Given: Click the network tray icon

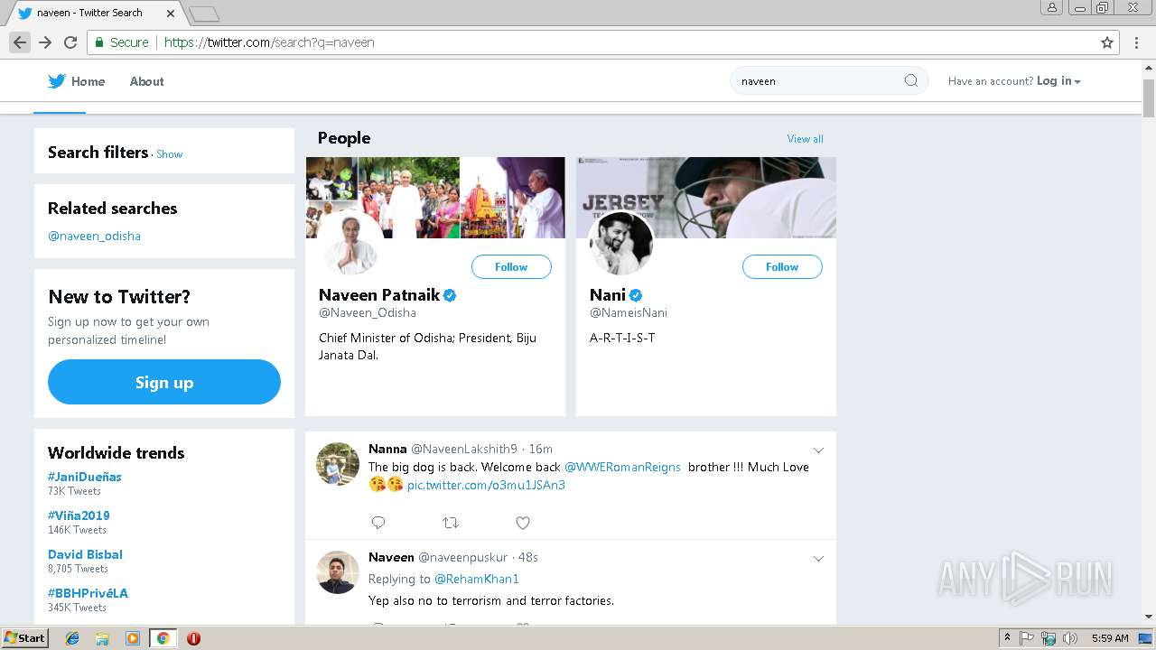Looking at the screenshot, I should pos(1049,638).
